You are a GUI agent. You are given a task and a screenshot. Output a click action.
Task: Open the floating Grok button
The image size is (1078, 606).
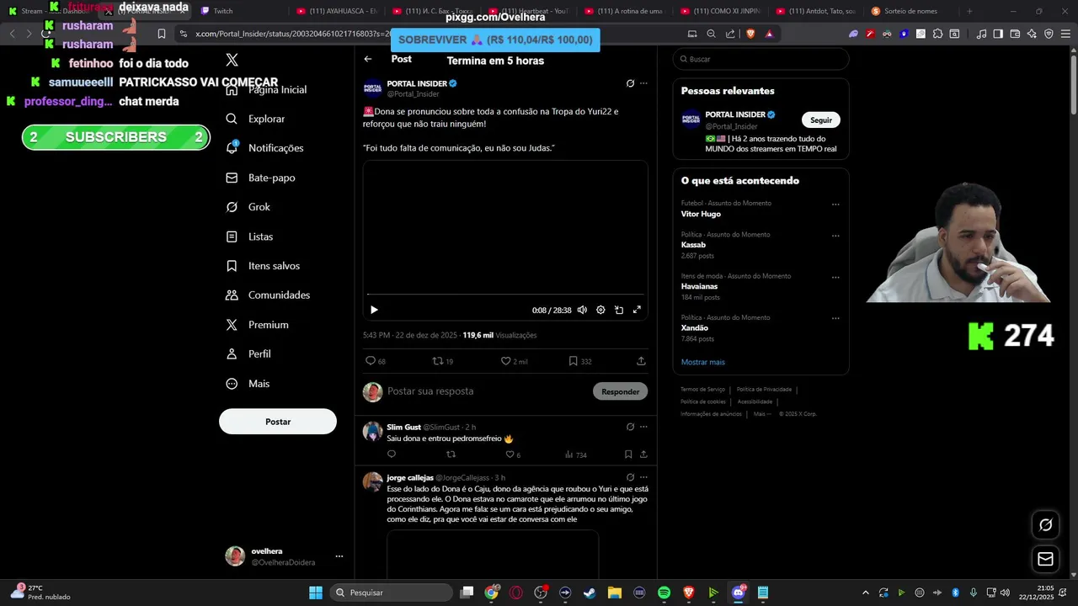(x=1046, y=524)
